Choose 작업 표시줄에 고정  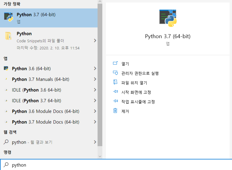point(138,102)
